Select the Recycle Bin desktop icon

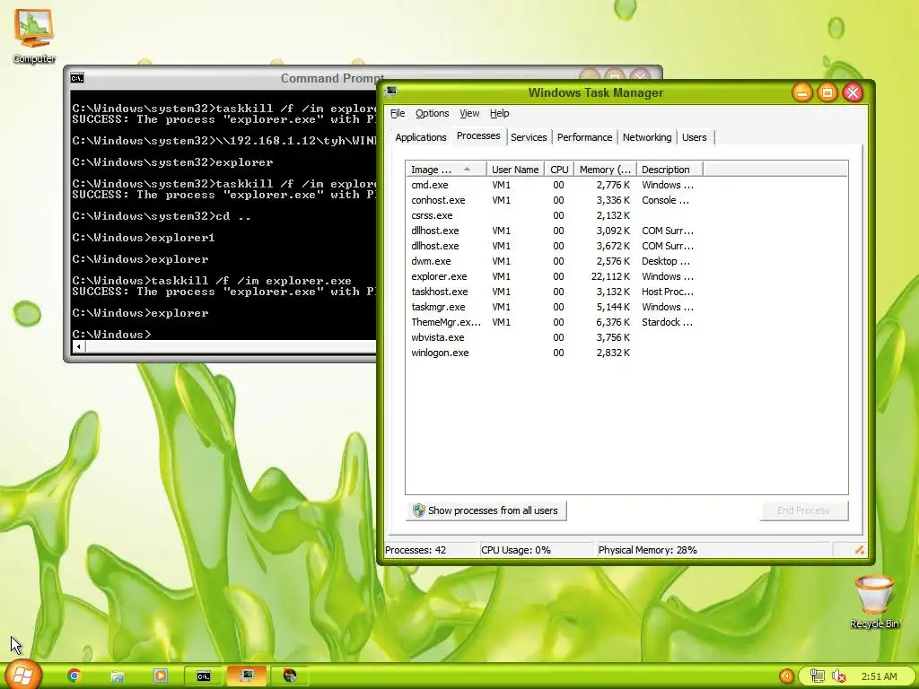point(874,602)
